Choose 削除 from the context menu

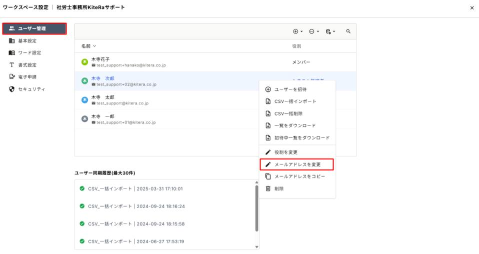(x=297, y=189)
